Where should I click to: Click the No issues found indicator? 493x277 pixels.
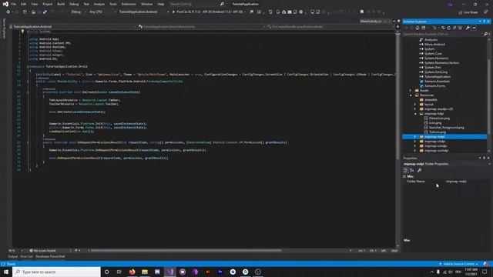[x=43, y=251]
